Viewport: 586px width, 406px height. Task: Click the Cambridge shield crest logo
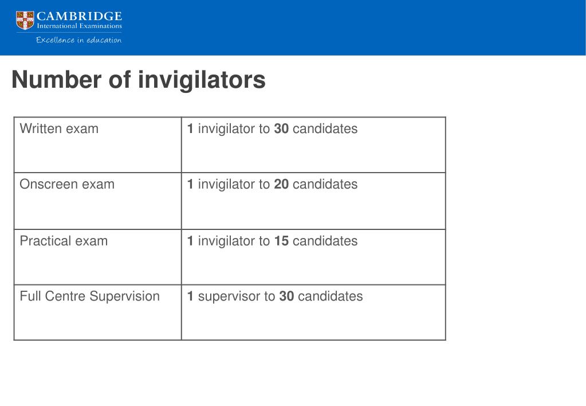tap(25, 20)
